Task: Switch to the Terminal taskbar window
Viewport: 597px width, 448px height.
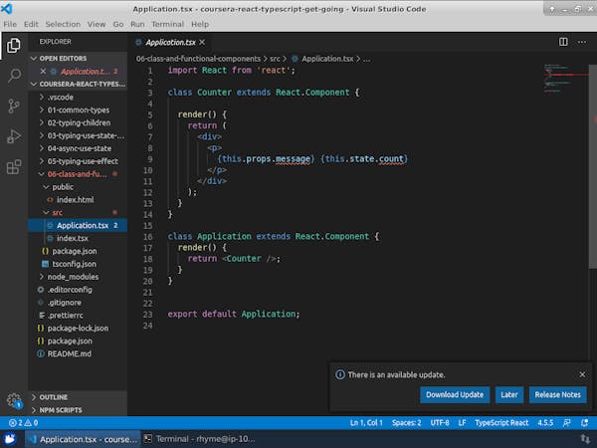Action: (200, 439)
